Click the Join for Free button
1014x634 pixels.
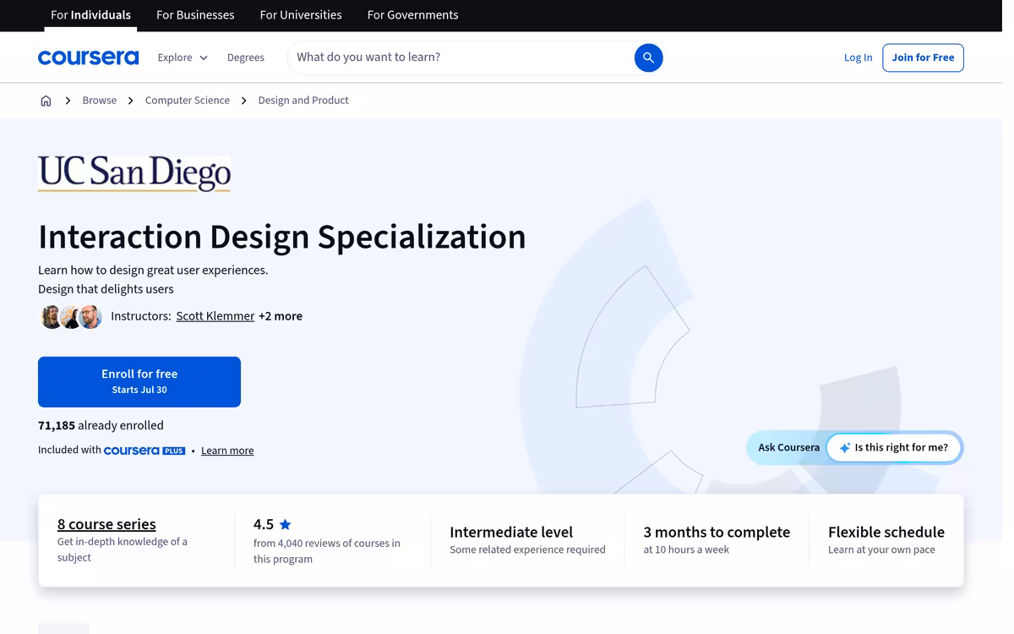tap(923, 57)
